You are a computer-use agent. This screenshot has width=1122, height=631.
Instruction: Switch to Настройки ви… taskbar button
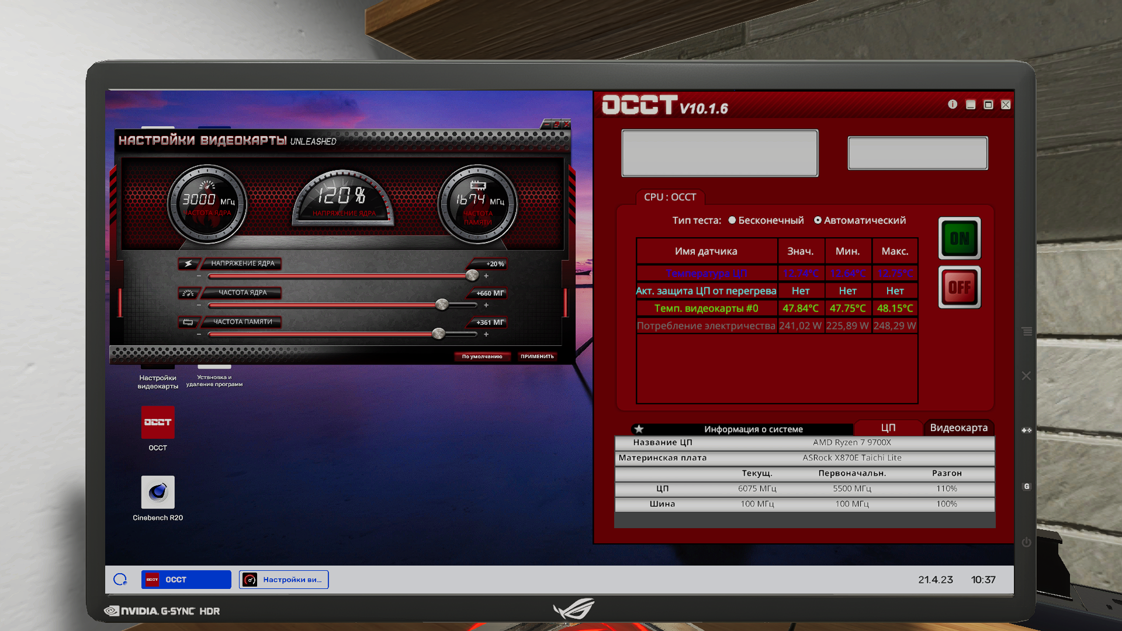tap(284, 580)
